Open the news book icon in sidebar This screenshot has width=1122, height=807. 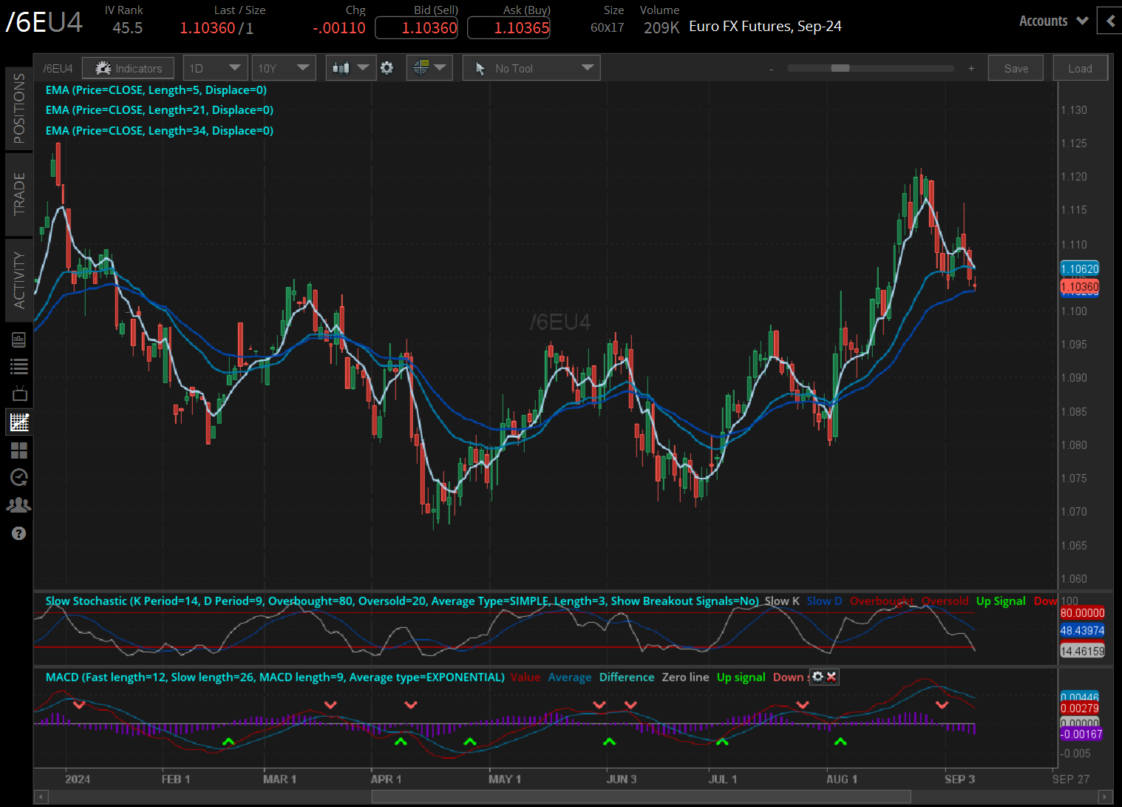(19, 340)
